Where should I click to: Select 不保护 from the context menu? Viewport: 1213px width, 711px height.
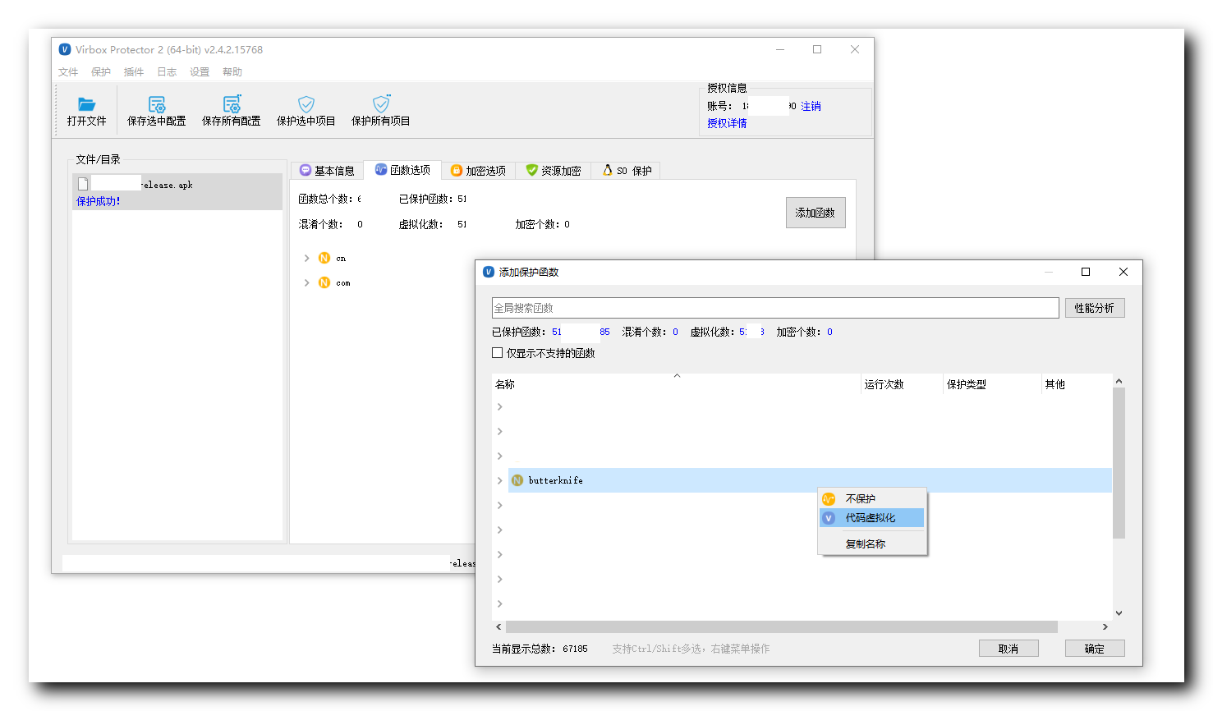pyautogui.click(x=860, y=498)
